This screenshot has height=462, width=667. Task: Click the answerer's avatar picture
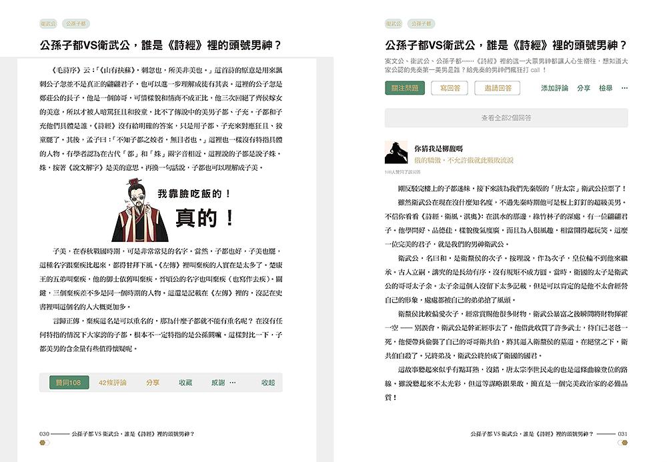click(x=396, y=153)
